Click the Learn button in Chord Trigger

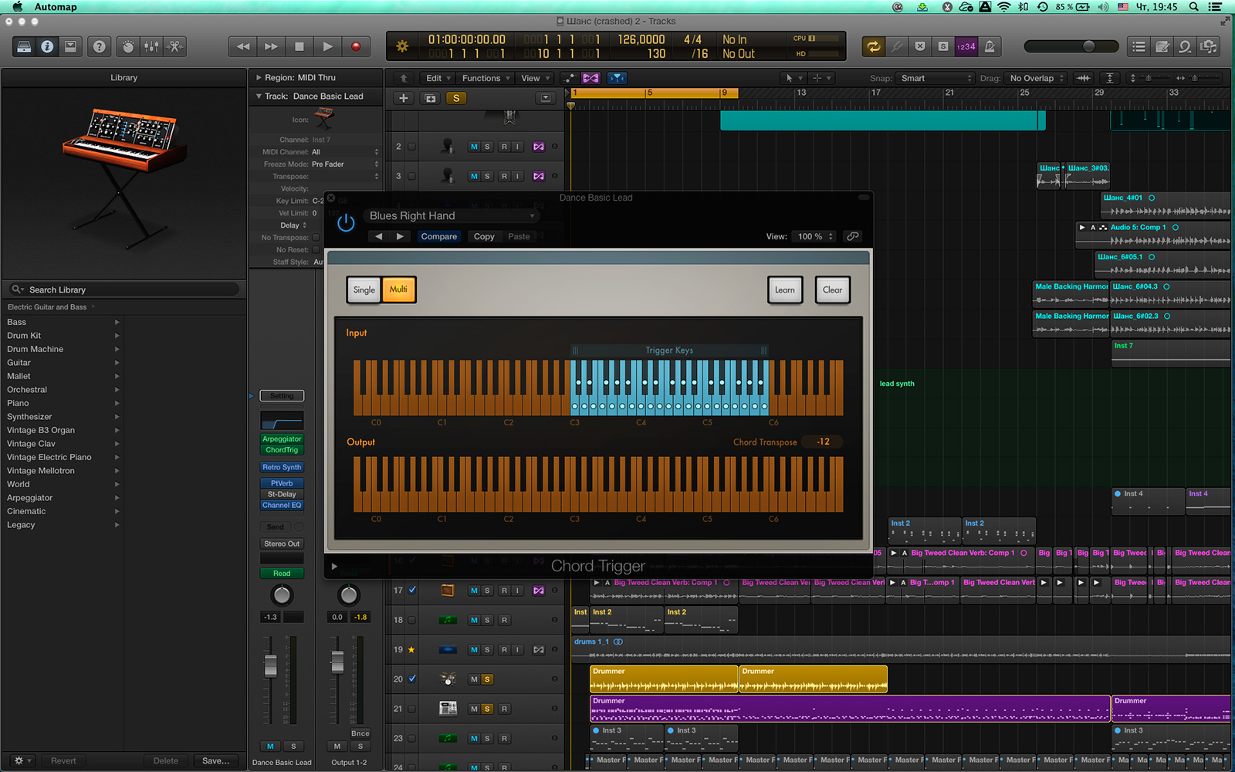point(784,289)
